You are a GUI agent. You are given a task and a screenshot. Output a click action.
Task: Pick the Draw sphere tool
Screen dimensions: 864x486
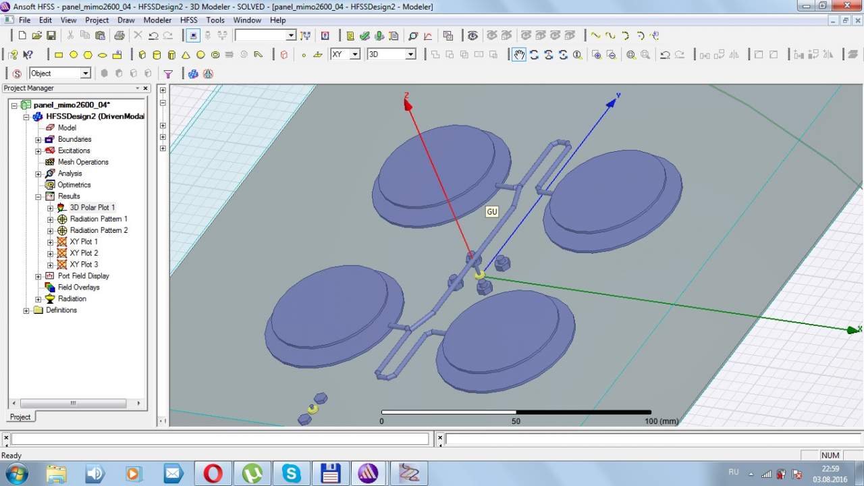[x=200, y=55]
